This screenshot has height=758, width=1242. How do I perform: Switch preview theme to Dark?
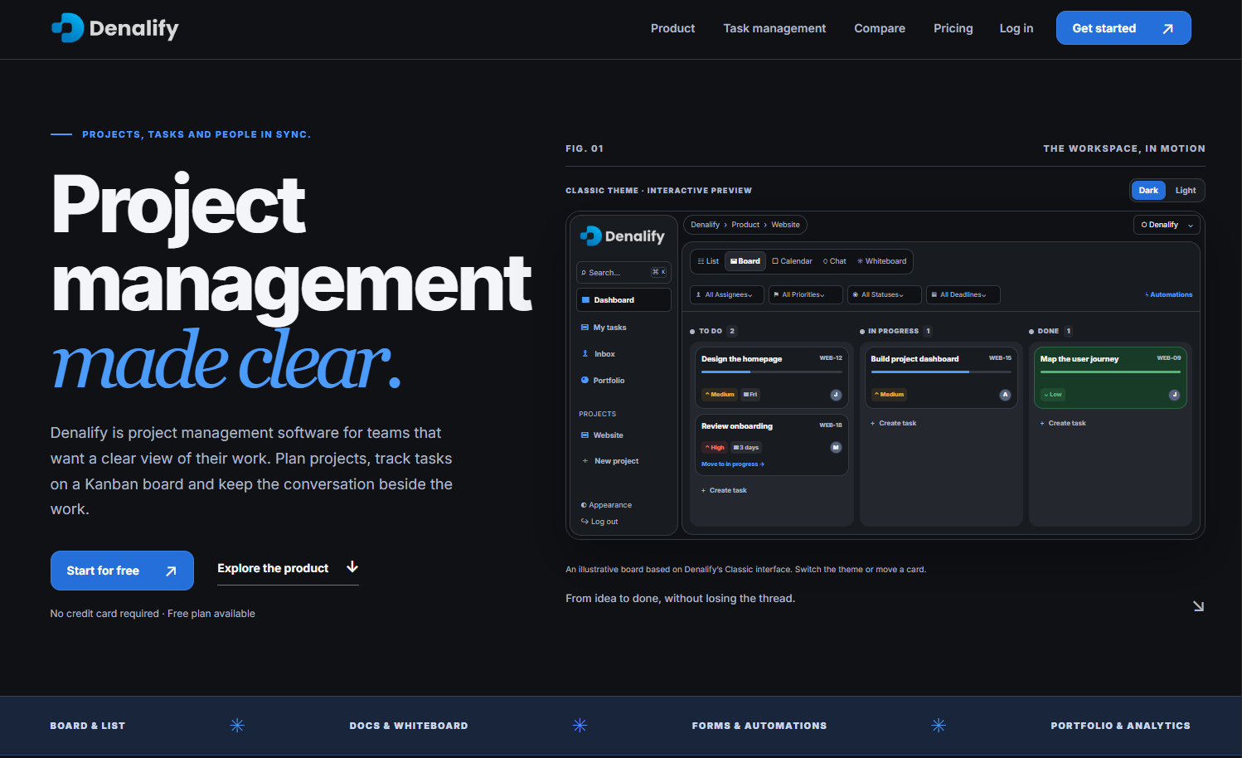(x=1148, y=191)
